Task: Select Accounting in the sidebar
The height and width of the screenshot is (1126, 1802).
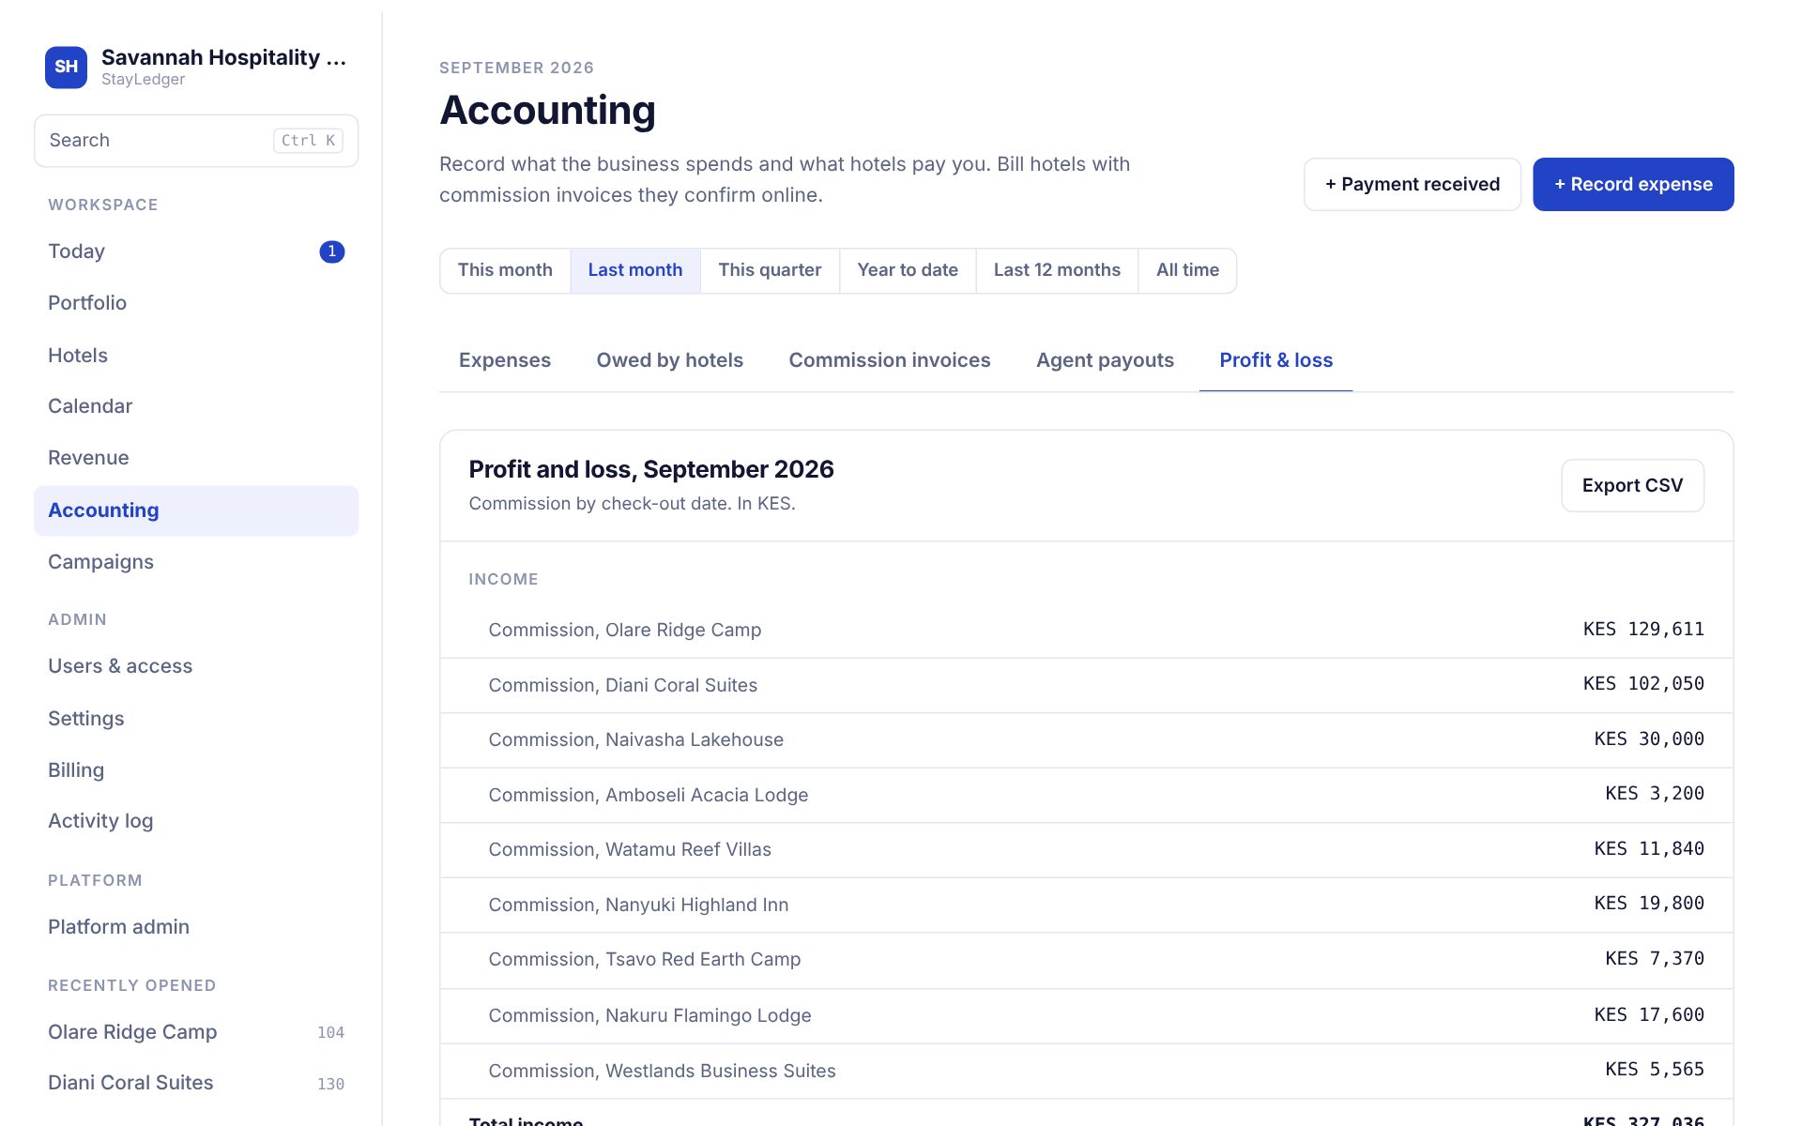Action: coord(196,510)
